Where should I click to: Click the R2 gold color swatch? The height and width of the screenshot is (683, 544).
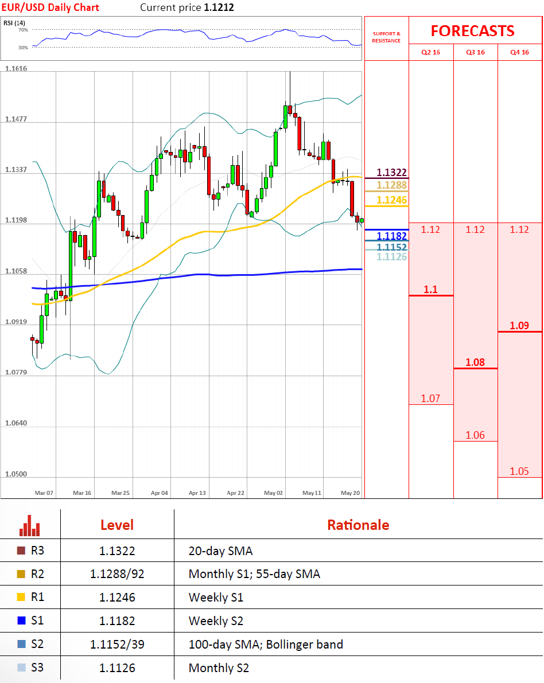point(21,574)
